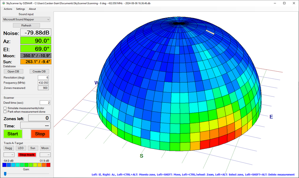This screenshot has width=299, height=178.
Task: Click the Sun position 263.1° / -9.4°
Action: click(36, 62)
